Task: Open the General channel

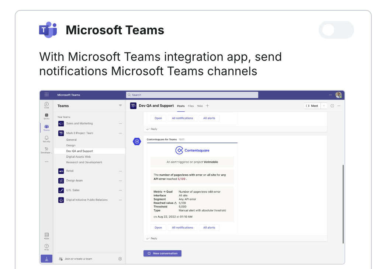Action: pos(71,140)
